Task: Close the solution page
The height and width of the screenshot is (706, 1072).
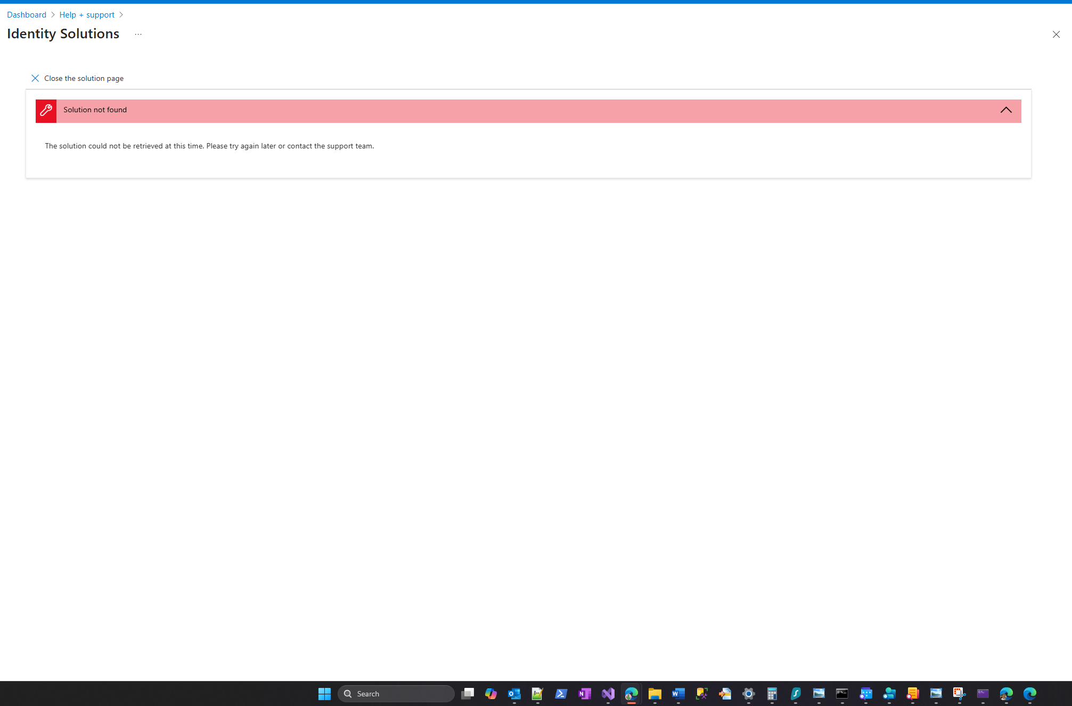Action: coord(77,78)
